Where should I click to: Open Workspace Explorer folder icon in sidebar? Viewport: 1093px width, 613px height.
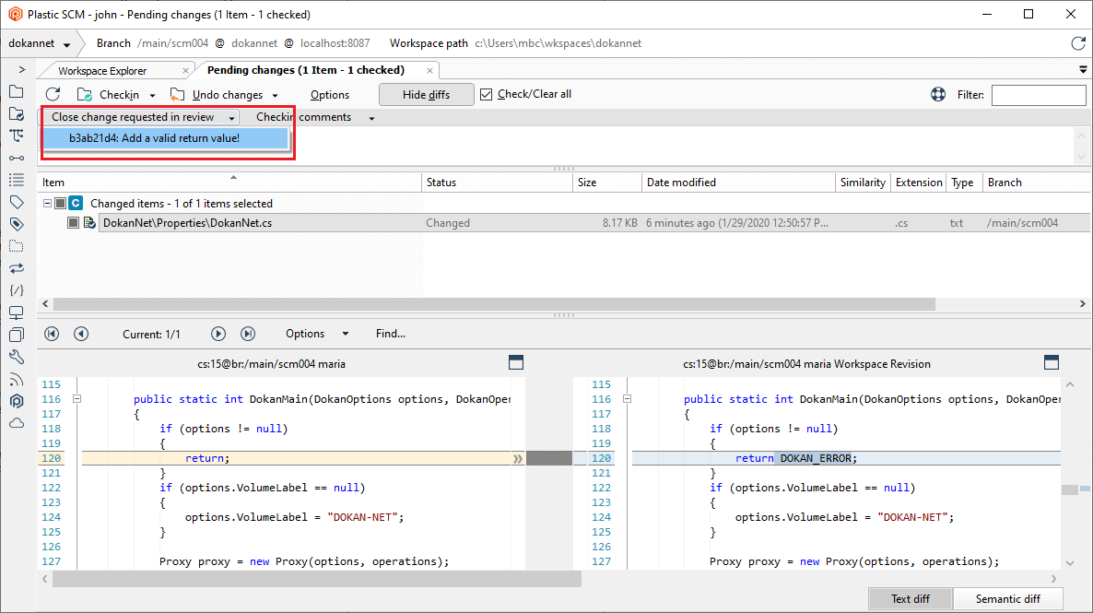(x=17, y=91)
